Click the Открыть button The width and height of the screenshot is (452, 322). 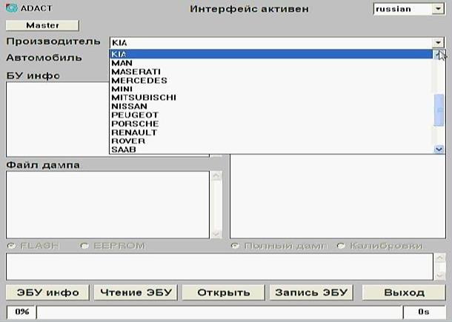point(223,292)
